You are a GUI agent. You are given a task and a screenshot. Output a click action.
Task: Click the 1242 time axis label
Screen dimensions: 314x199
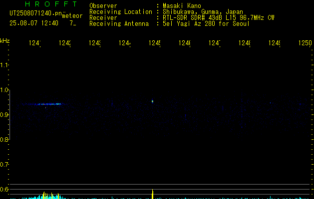click(x=65, y=43)
